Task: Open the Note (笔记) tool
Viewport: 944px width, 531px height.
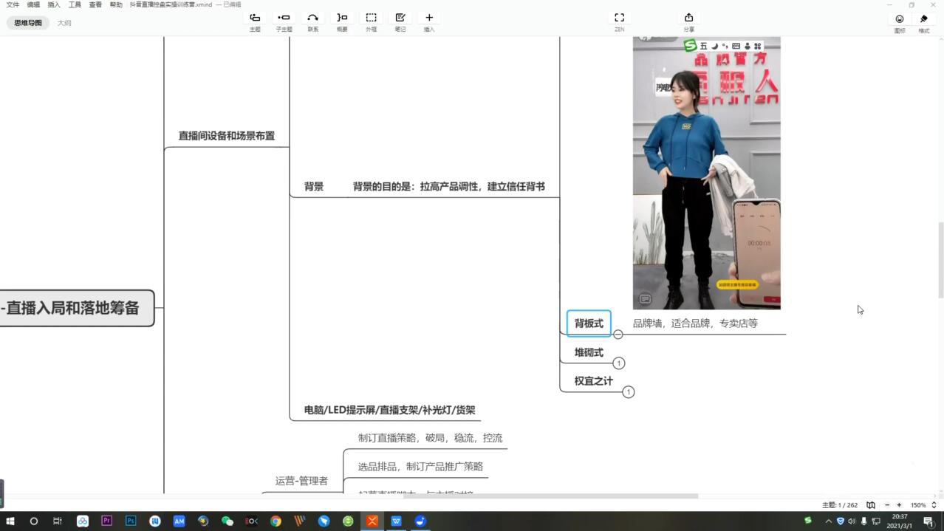Action: click(x=400, y=18)
